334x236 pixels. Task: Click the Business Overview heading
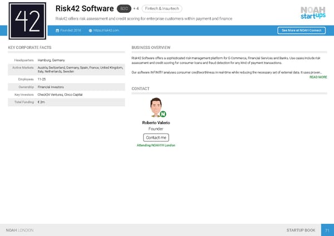151,48
